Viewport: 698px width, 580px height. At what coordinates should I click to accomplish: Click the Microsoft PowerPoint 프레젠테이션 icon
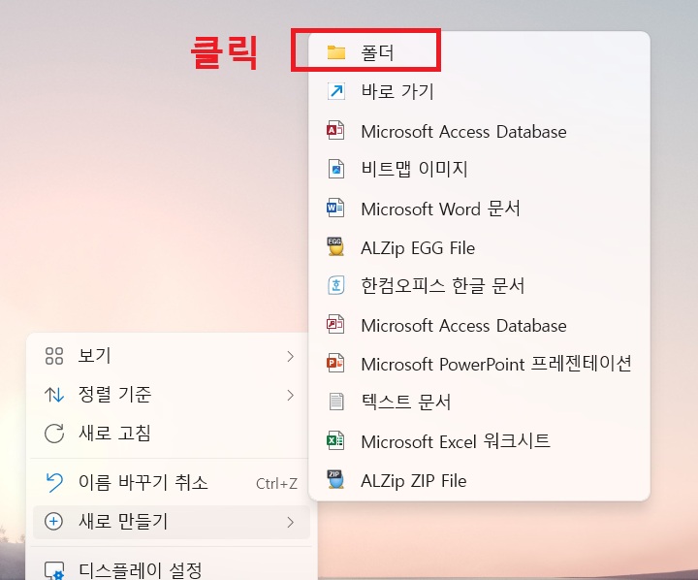335,363
